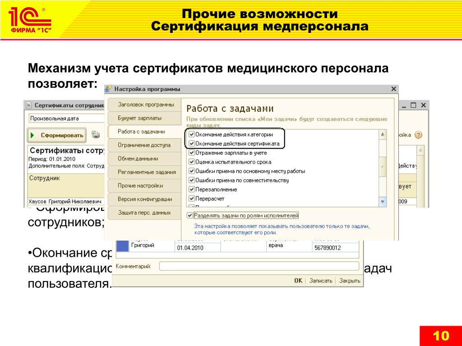Select the Работа с задачами tab

[145, 132]
